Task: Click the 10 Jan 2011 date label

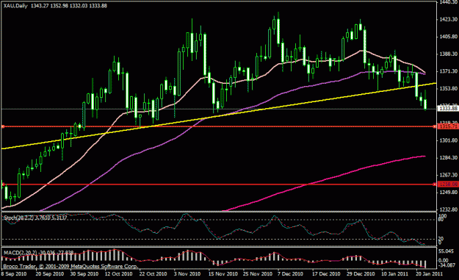Action: (394, 274)
